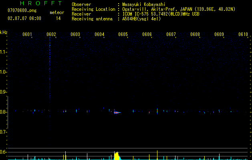The height and width of the screenshot is (160, 252).
Task: Click the HROFFT title text
Action: pos(41,3)
